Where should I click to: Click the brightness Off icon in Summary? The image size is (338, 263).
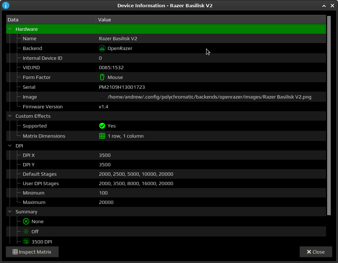(x=26, y=231)
